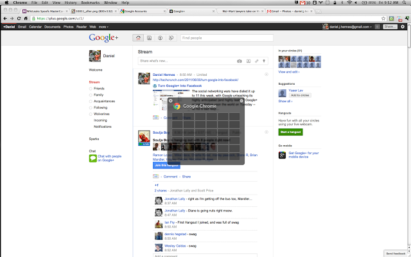
Task: Open options menu on Soulja Boy post
Action: coord(267,132)
